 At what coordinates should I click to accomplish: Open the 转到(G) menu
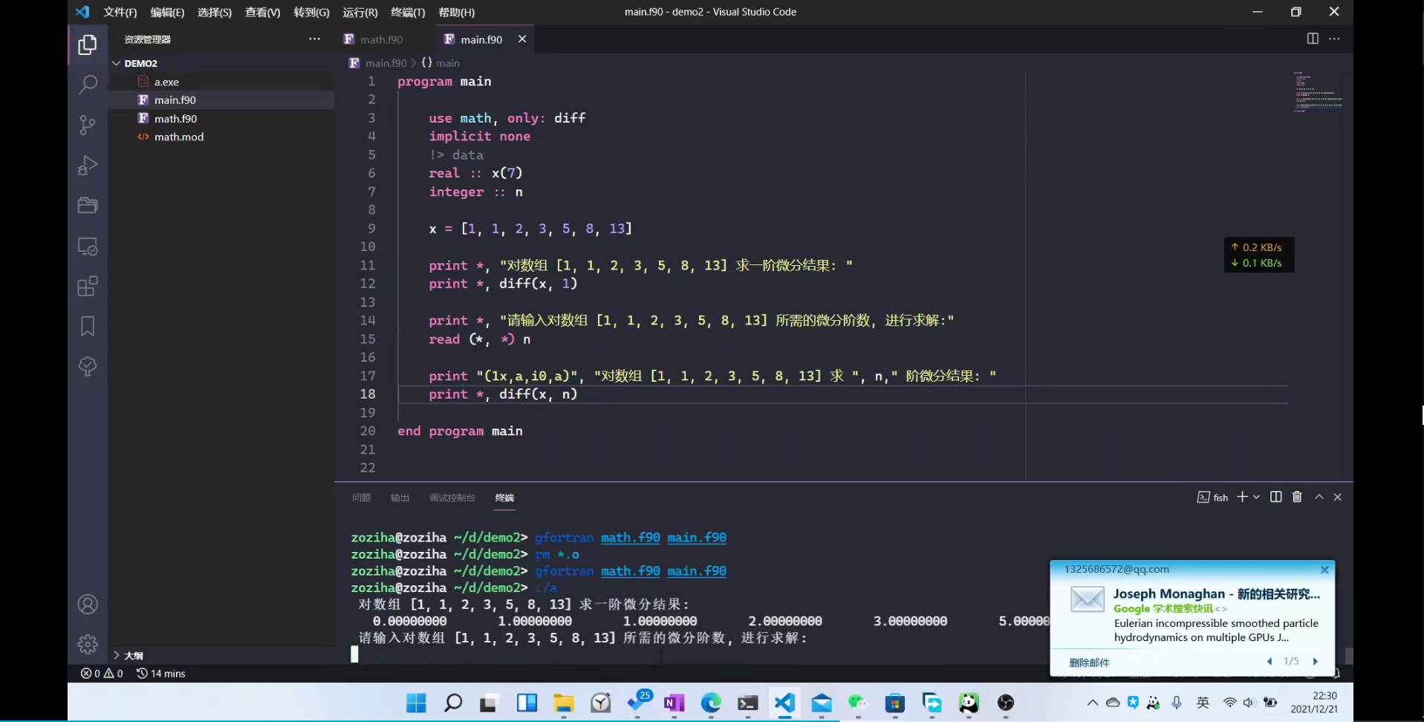311,12
